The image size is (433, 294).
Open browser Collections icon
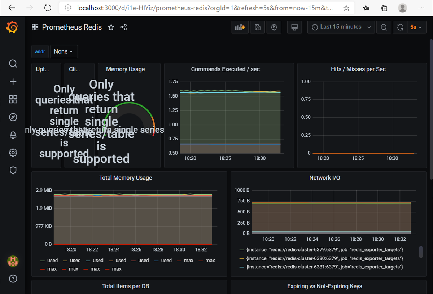click(x=385, y=8)
